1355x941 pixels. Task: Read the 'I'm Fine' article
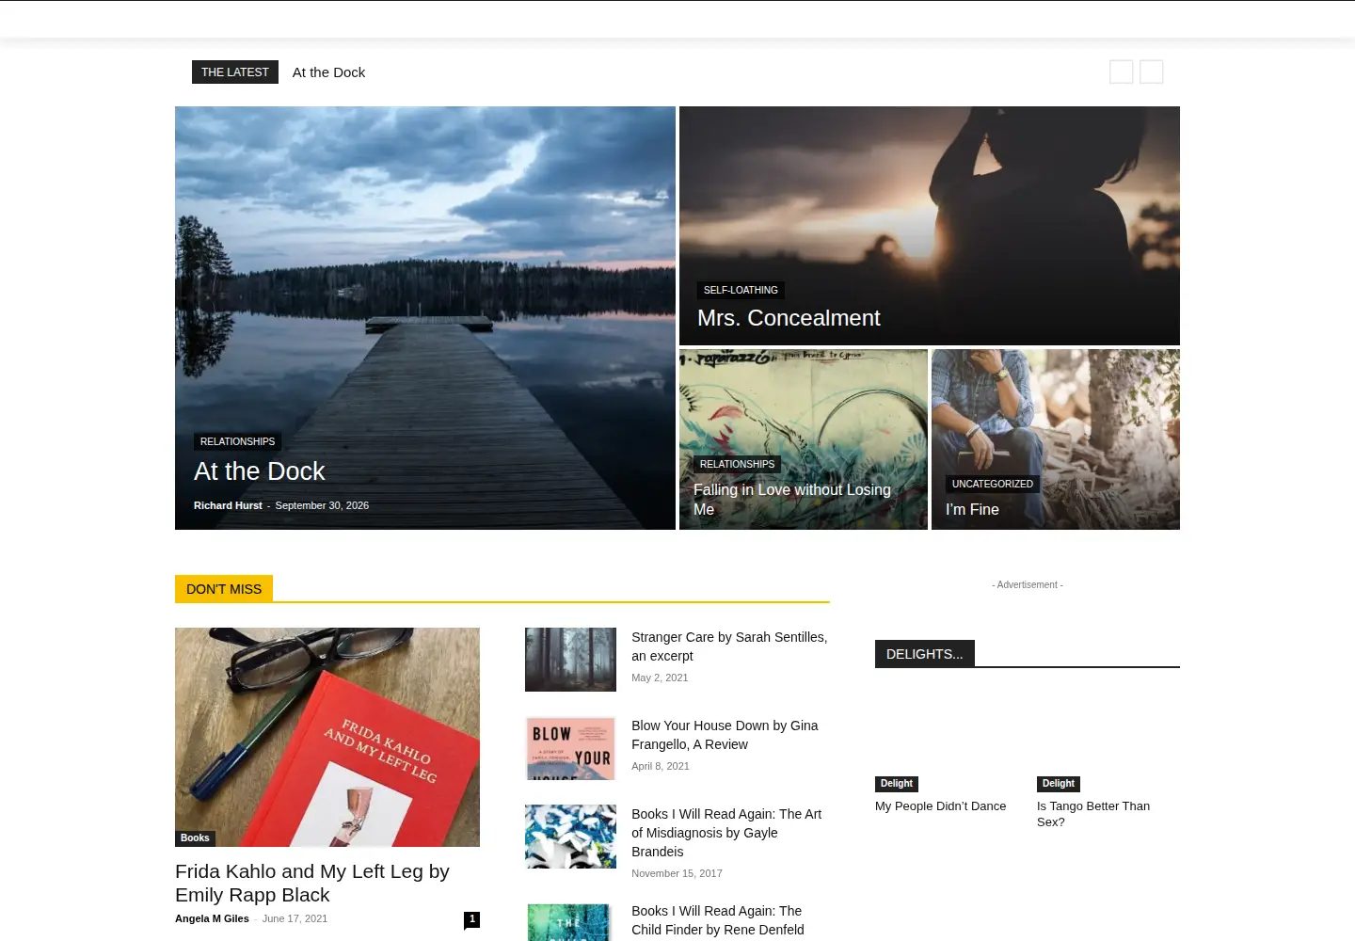tap(972, 509)
